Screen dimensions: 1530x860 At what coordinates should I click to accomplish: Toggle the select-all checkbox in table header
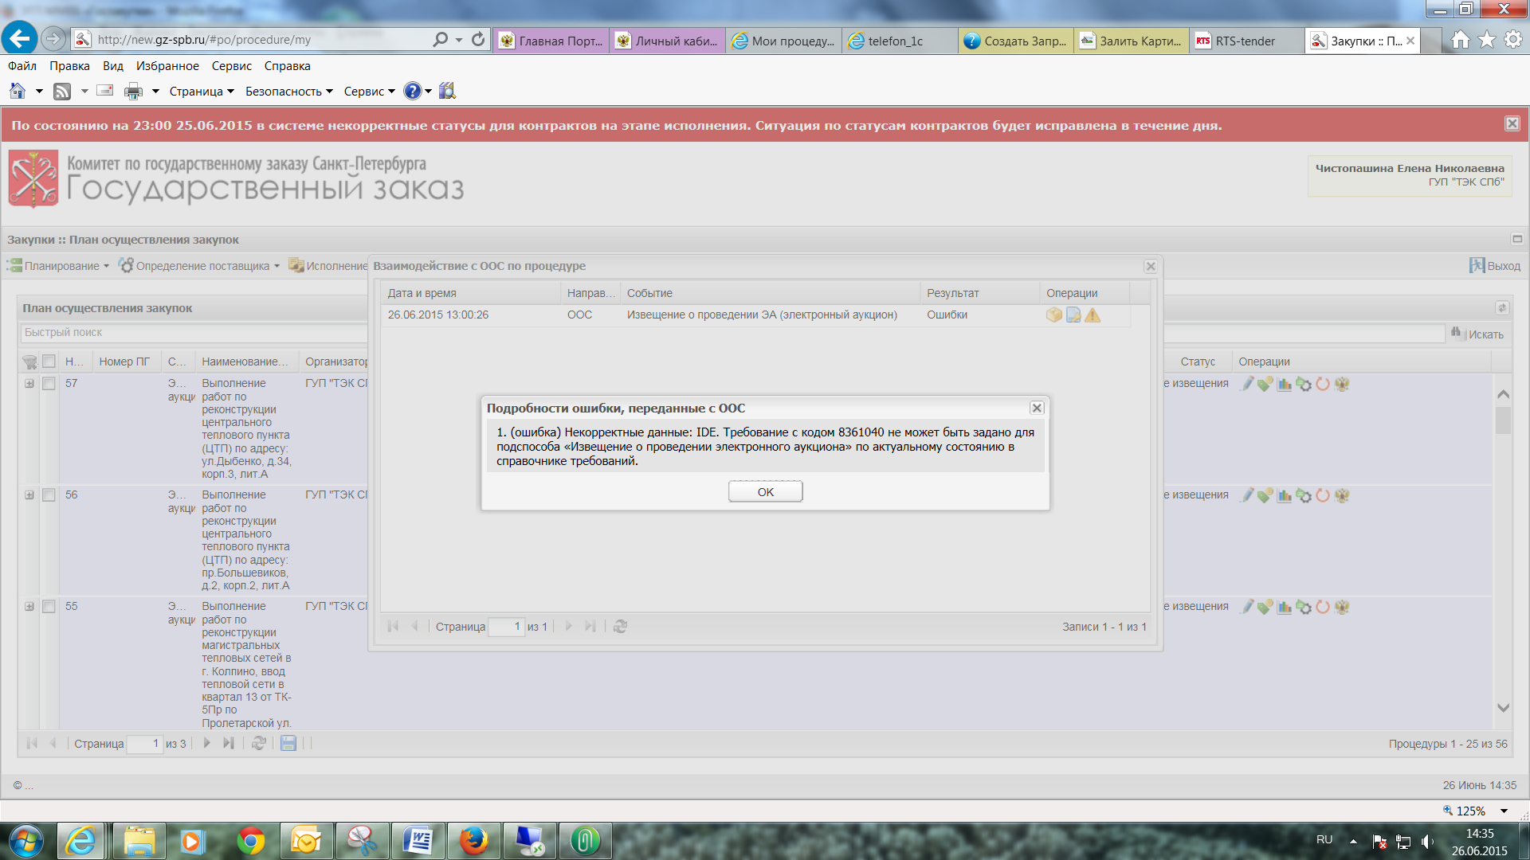[x=49, y=362]
